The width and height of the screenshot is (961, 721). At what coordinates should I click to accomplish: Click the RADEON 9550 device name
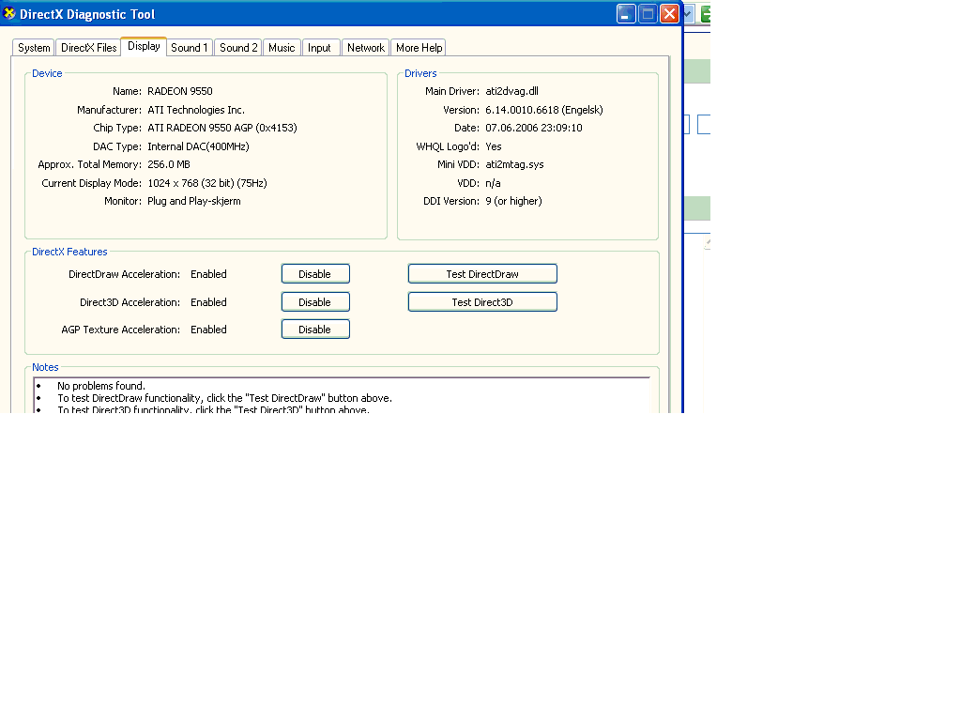point(180,91)
